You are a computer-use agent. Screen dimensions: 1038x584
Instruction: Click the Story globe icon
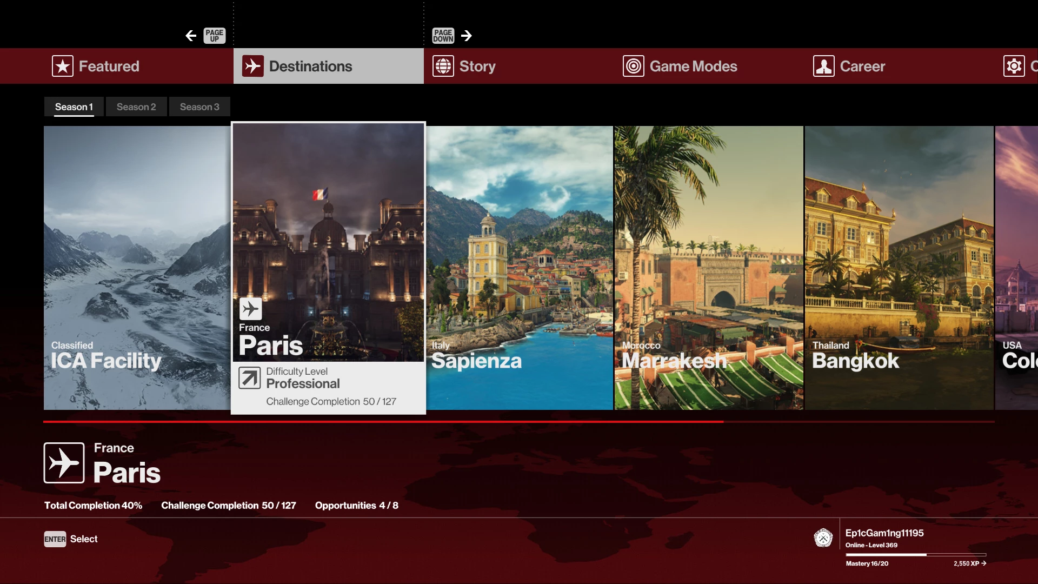point(443,66)
